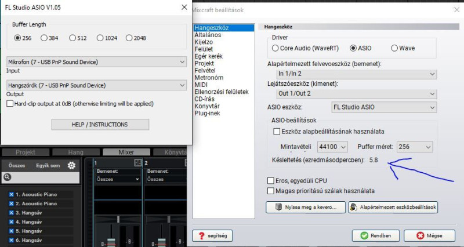464x247 pixels.
Task: Confirm settings with the Rendben button
Action: [376, 236]
